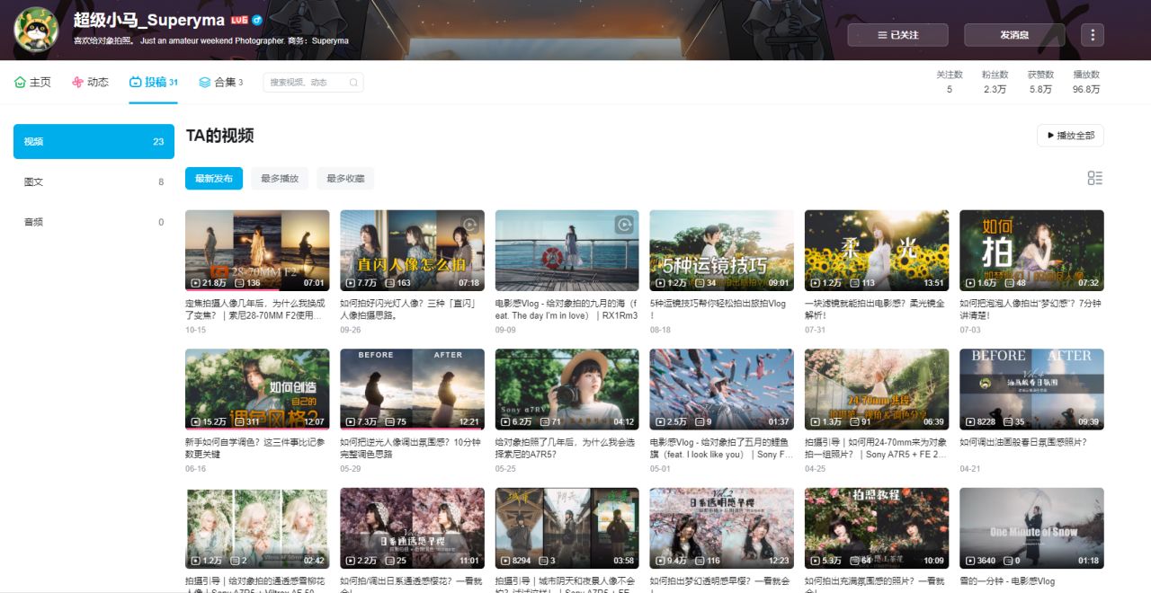
Task: Open the 09:39 BEFORE AFTER oil painting thumbnail
Action: (x=1031, y=389)
